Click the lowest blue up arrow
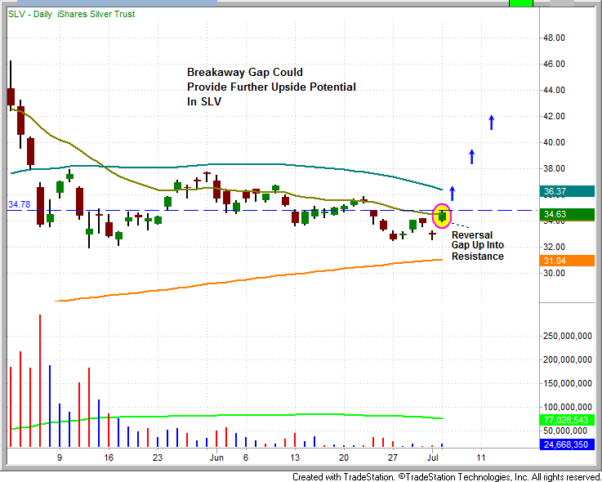Viewport: 602px width, 482px height. click(x=452, y=194)
